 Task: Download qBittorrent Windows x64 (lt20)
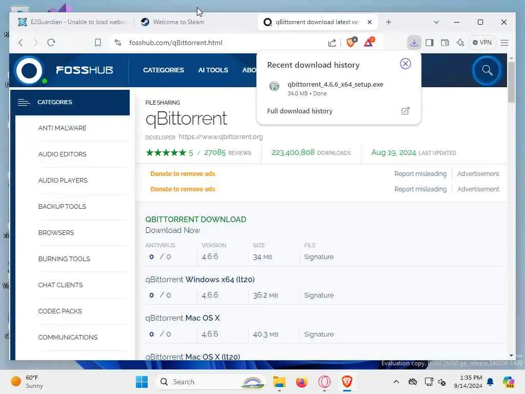(x=200, y=280)
